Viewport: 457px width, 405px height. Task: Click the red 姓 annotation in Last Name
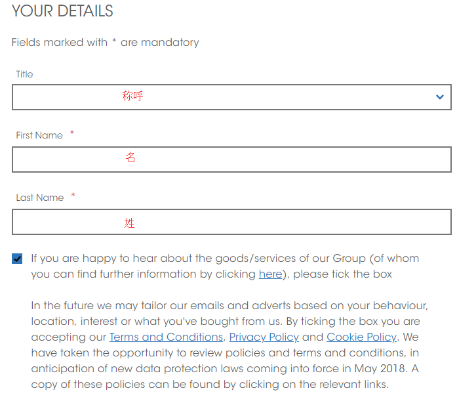coord(129,223)
